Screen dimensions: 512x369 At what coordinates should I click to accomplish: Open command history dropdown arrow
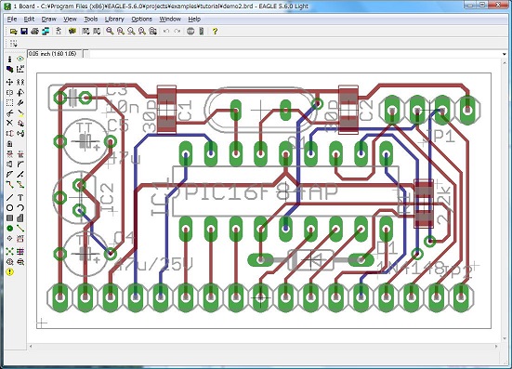click(505, 54)
